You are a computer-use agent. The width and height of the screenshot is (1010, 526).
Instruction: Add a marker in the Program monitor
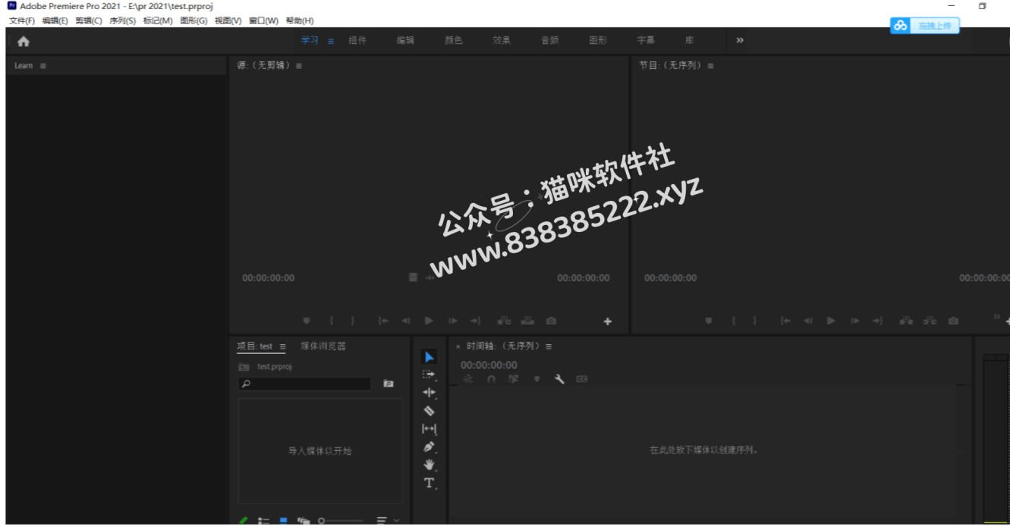709,321
